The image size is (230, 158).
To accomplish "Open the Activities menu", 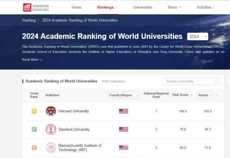I will 206,7.
